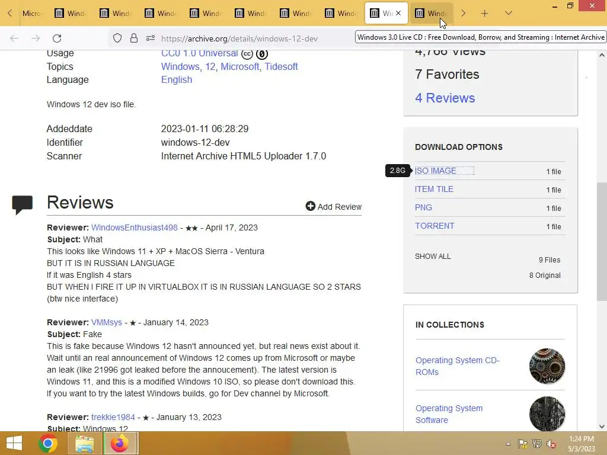This screenshot has height=455, width=607.
Task: Open the Tidesoft topic link
Action: (281, 66)
